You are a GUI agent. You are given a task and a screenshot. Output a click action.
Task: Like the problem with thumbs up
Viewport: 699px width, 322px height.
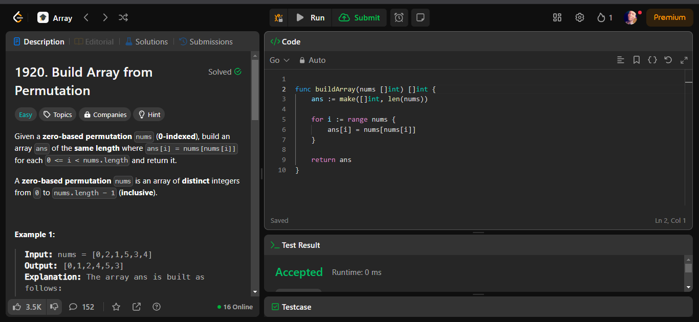[27, 307]
